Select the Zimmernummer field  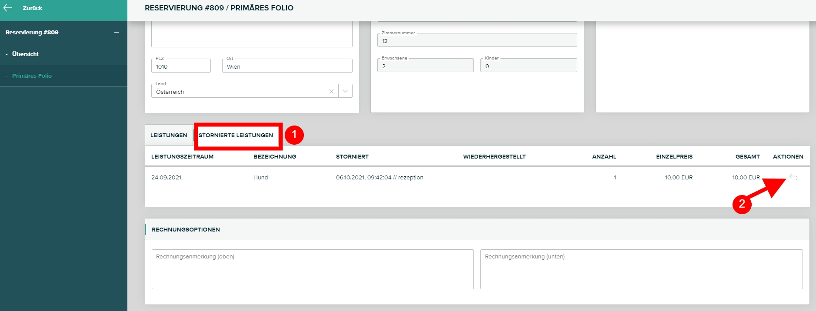[x=477, y=41]
